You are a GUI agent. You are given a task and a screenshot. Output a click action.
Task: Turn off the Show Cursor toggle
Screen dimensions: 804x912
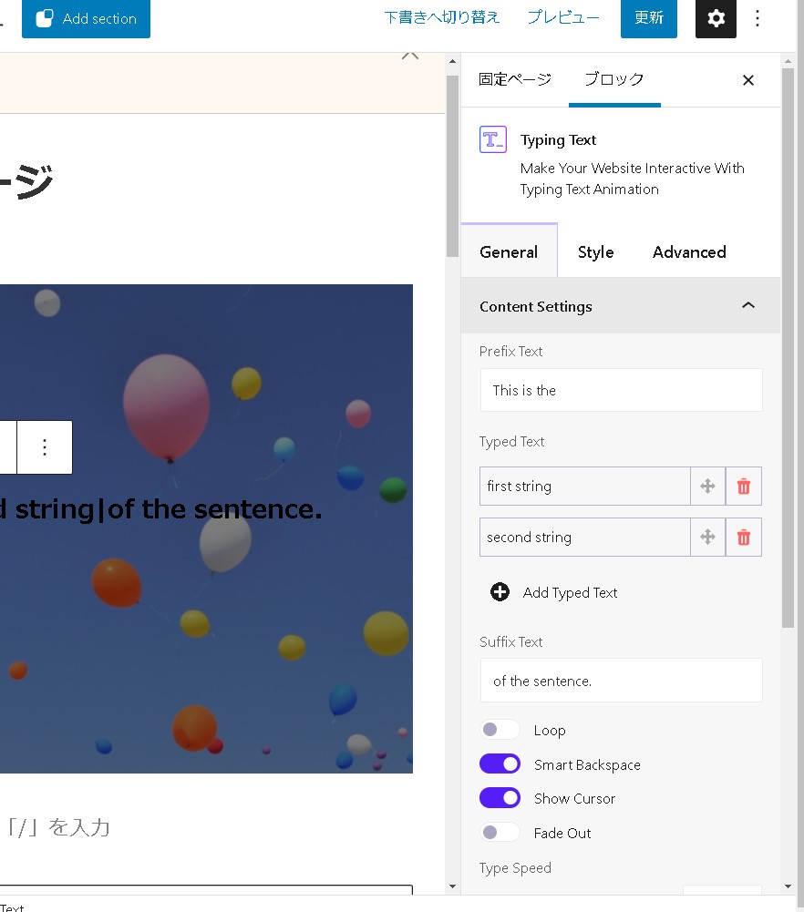(500, 798)
